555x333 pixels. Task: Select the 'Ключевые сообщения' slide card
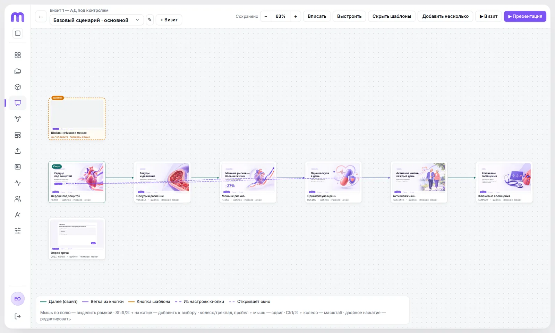504,182
